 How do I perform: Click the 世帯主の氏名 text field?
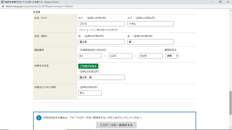[x=101, y=77]
